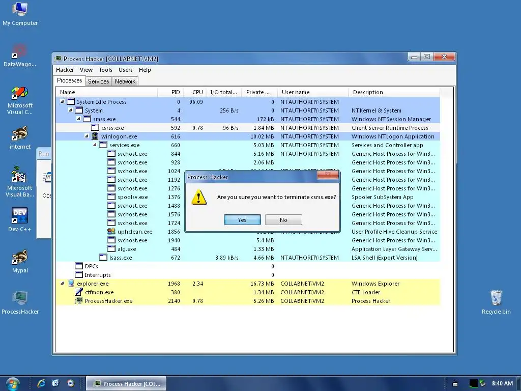Collapse the explorer.exe tree node
Screen dimensions: 521x391
tap(62, 283)
